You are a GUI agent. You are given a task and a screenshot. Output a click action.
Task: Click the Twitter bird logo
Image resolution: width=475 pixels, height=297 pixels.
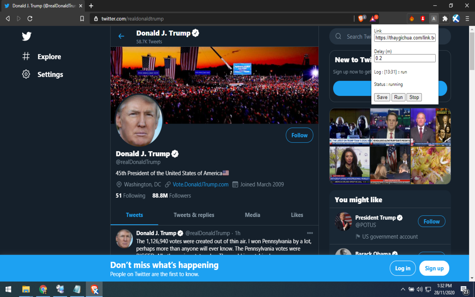point(26,36)
